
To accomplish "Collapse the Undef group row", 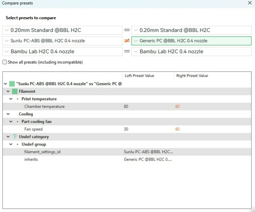I will [11, 144].
